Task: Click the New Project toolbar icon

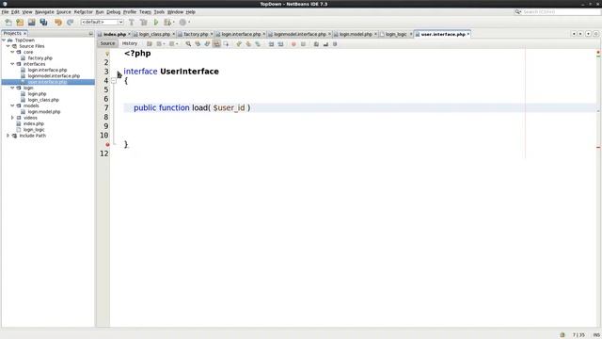Action: 20,23
